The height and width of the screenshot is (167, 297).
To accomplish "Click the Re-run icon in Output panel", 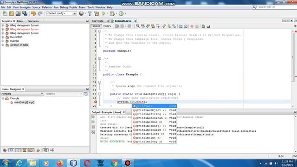I will point(93,117).
